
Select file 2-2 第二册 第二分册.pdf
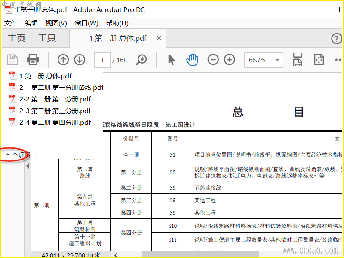pyautogui.click(x=49, y=99)
